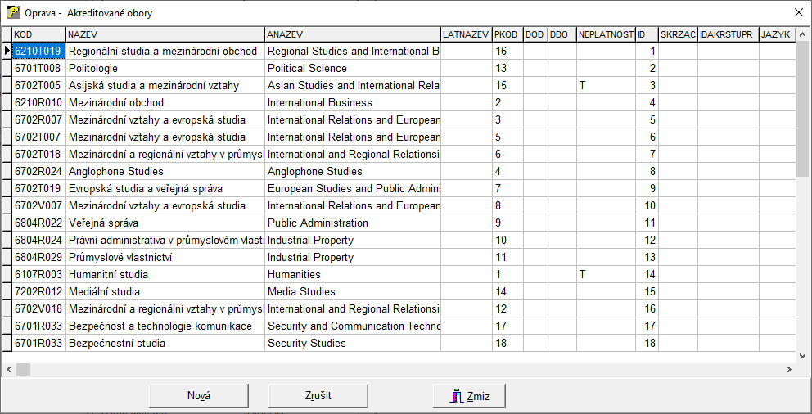
Task: Close the Akreditované obory window
Action: 798,13
